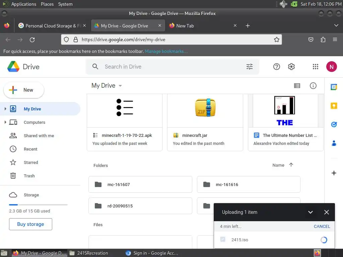Click Get Add-ons plus icon

334,173
